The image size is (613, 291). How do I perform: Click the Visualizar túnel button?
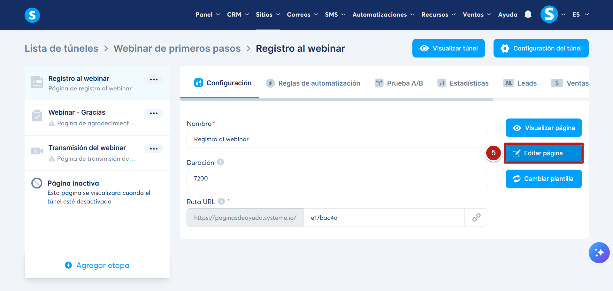448,48
